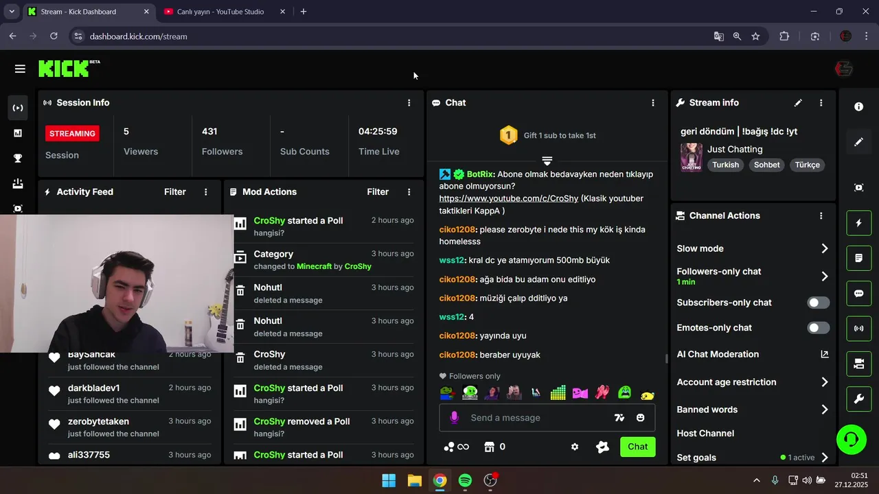Open the stream broadcast sidebar icon

18,108
